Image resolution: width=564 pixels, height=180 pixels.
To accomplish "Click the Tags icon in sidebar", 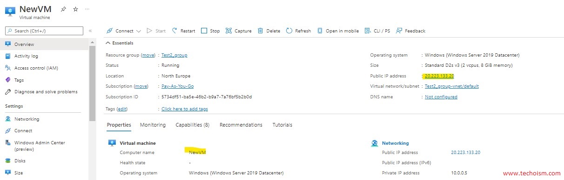I will pos(8,80).
